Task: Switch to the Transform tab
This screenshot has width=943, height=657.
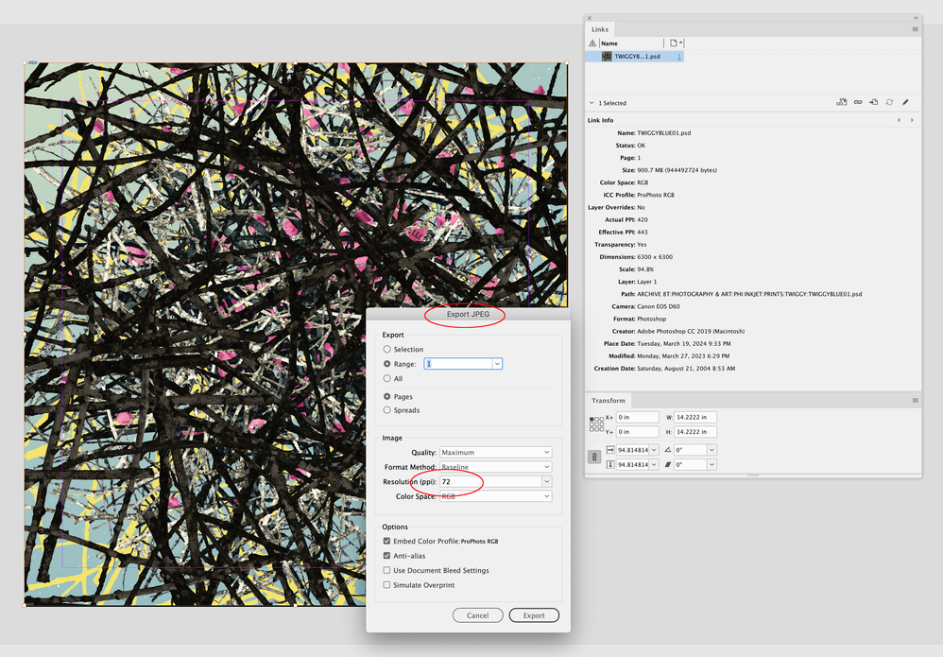Action: pos(608,400)
